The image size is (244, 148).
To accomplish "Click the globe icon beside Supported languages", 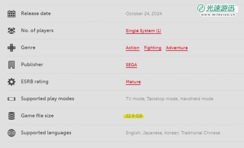I will tap(11, 133).
